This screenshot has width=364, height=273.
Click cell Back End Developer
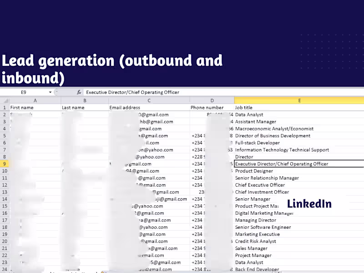point(299,269)
